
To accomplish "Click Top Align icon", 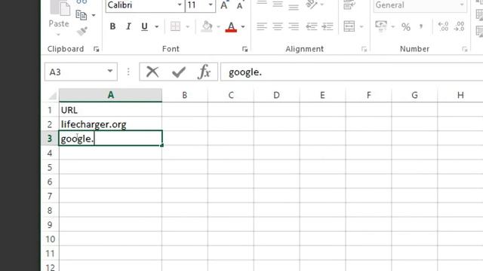I will pos(262,3).
